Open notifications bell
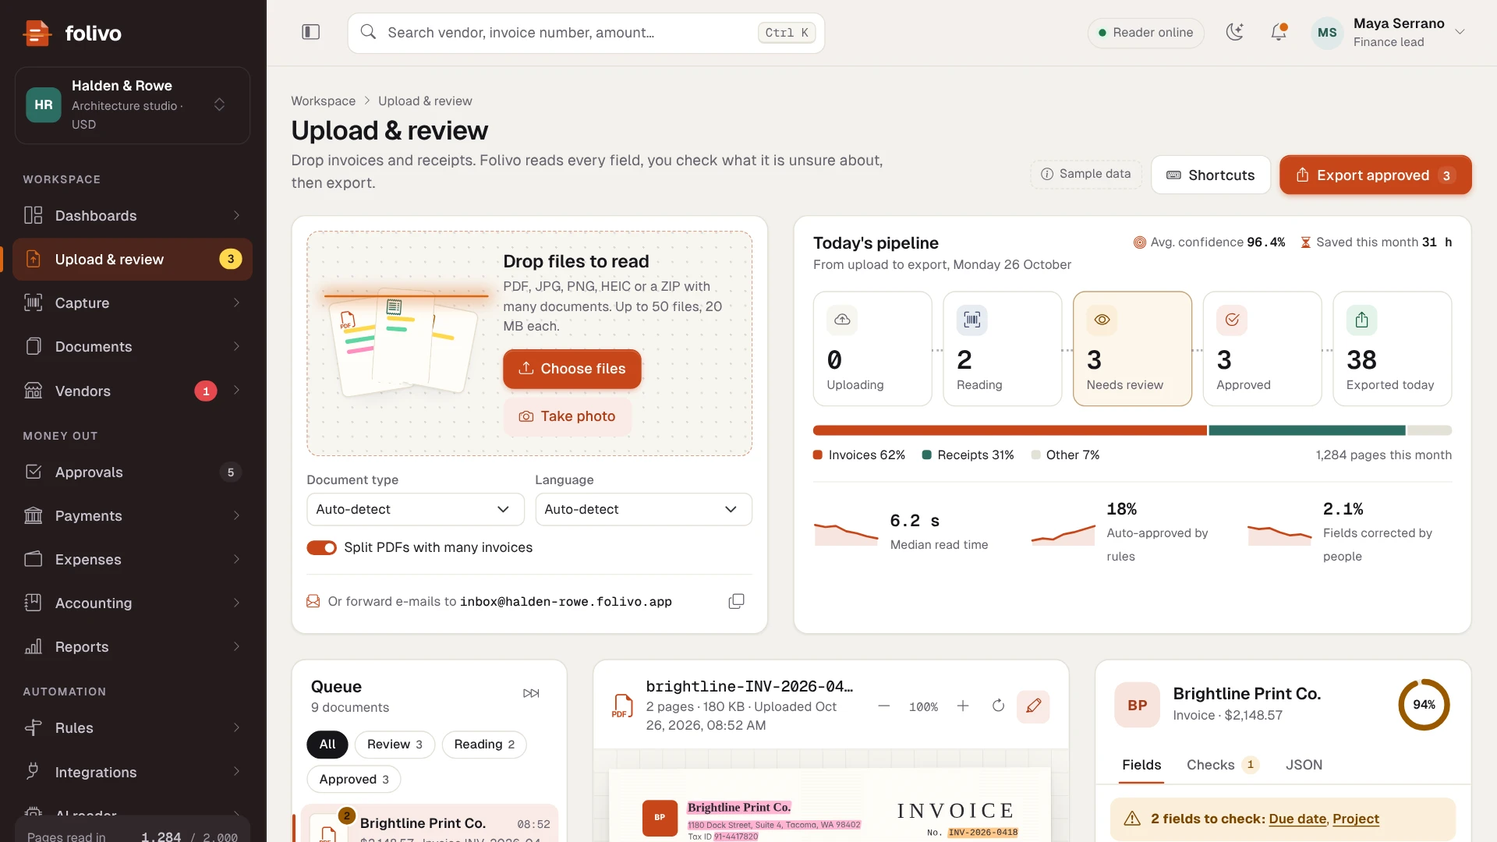Screen dimensions: 1497x842 pos(1279,32)
